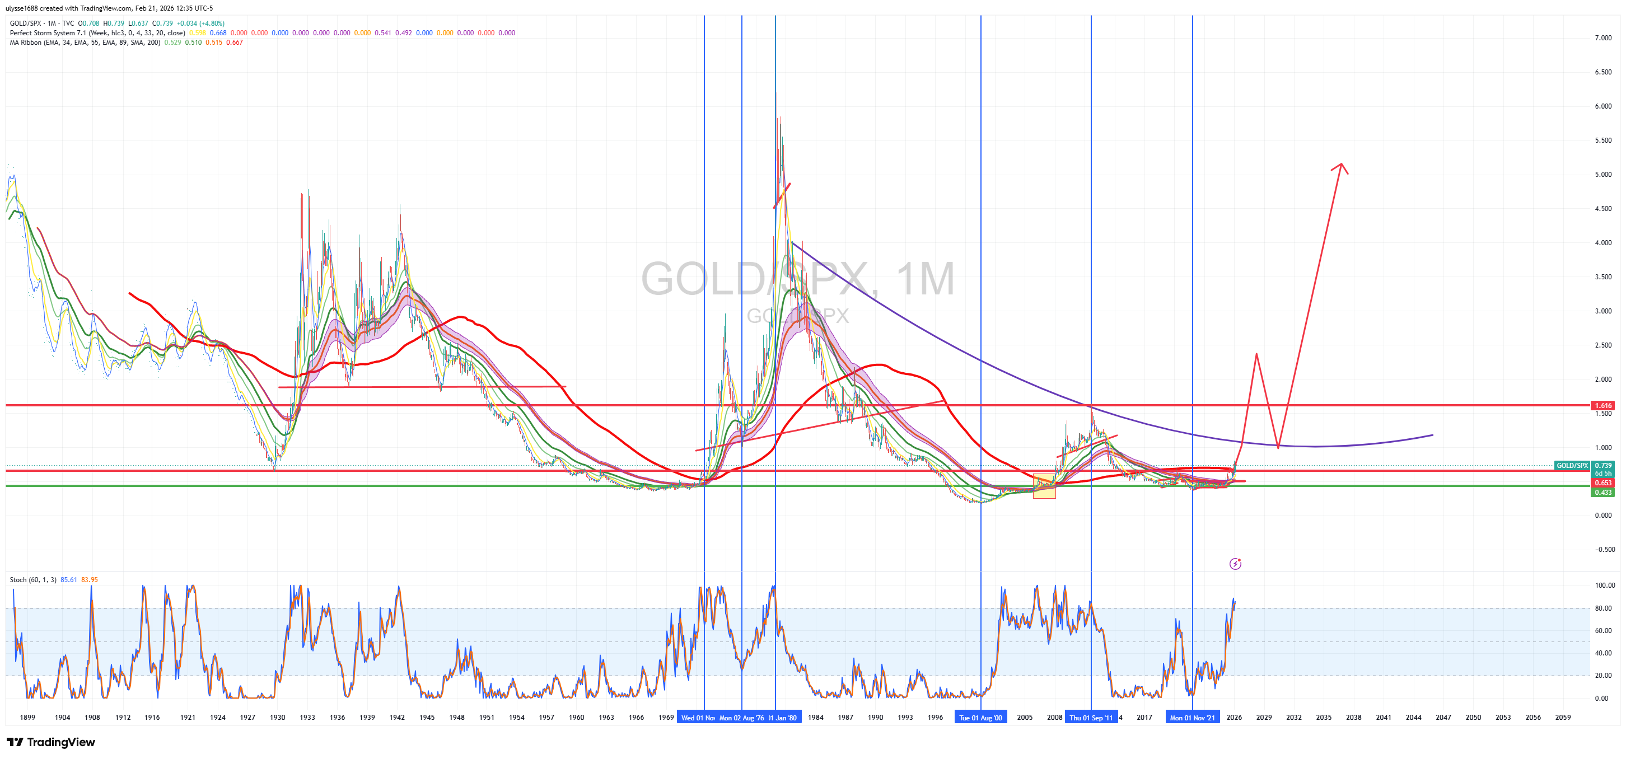Click the GOLD/SPX teal symbol label
Viewport: 1626px width, 759px height.
click(x=1572, y=466)
